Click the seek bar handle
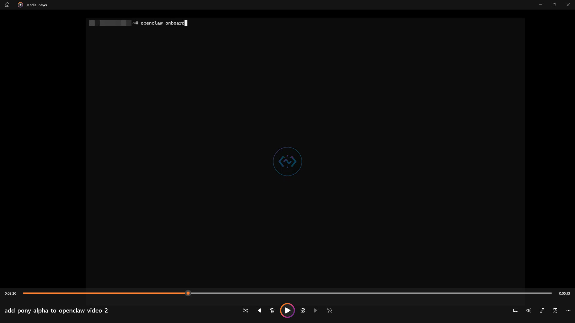 pyautogui.click(x=188, y=293)
